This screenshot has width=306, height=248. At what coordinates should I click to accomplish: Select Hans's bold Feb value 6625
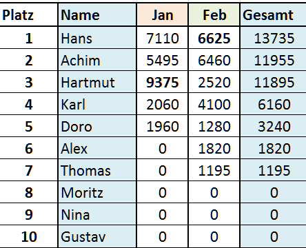click(x=214, y=38)
